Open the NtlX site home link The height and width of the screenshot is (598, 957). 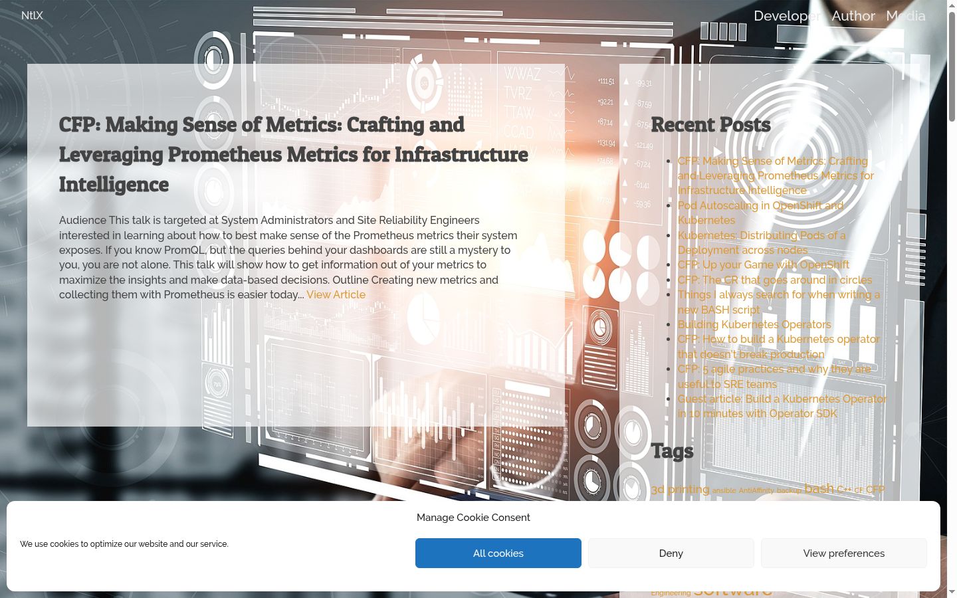click(32, 15)
